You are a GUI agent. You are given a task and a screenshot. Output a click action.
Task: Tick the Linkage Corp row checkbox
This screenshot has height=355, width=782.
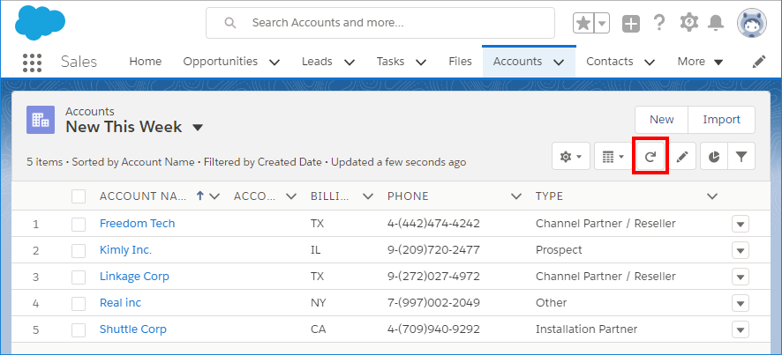[79, 277]
